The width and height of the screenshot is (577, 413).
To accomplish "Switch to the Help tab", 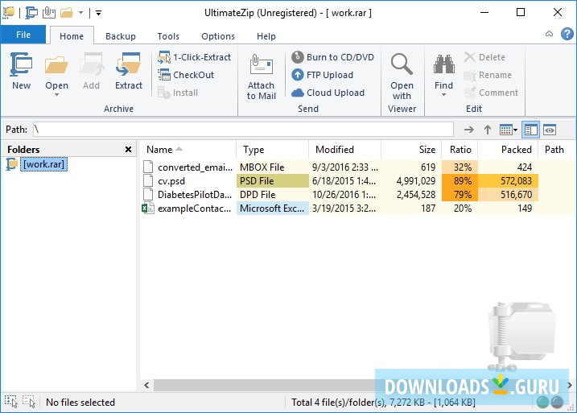I will point(266,36).
